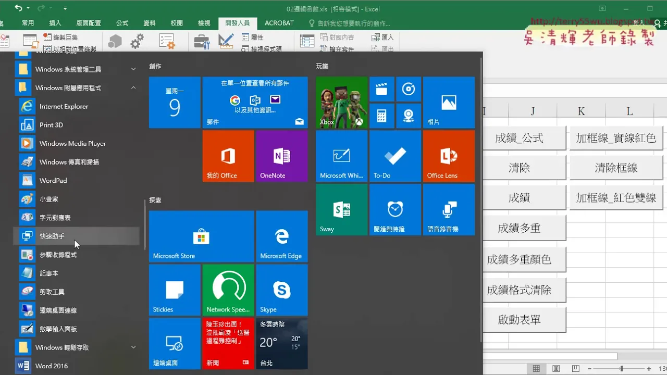The width and height of the screenshot is (667, 375).
Task: Launch 剪取工具 (Snipping Tool)
Action: point(77,292)
